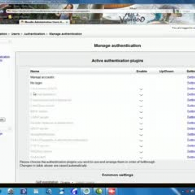Screen dimensions: 195x195
Task: Focus the browser address bar
Action: coord(89,11)
